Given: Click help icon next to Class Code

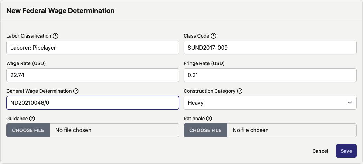Looking at the screenshot, I should click(213, 36).
